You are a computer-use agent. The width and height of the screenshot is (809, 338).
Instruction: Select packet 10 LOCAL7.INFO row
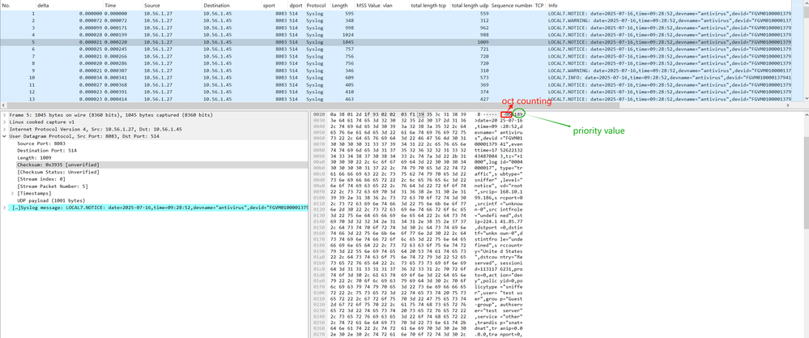point(396,77)
